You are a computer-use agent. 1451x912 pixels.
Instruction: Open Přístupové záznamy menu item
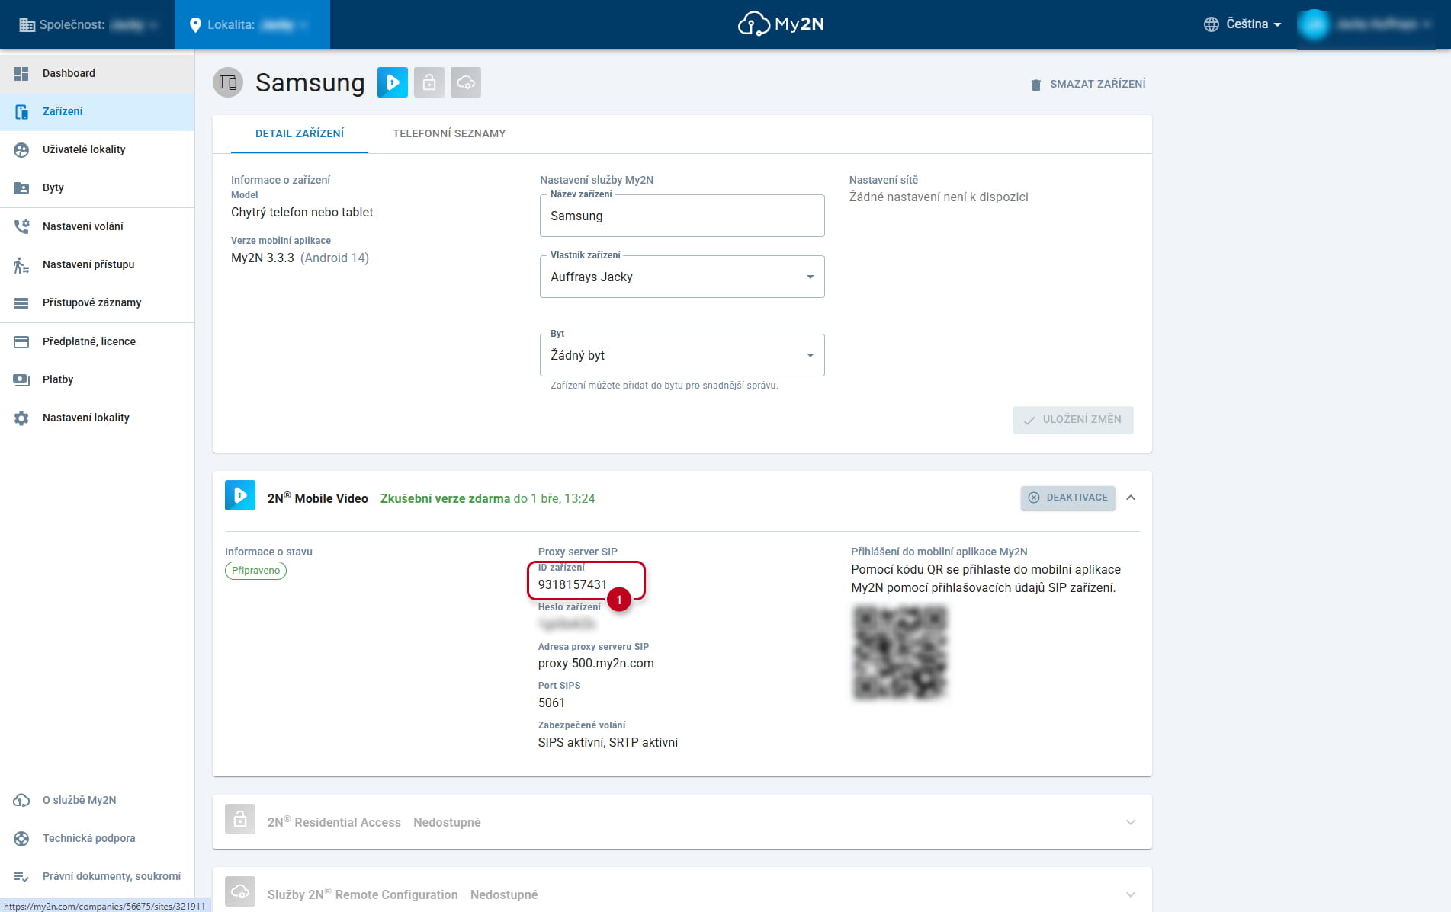97,303
